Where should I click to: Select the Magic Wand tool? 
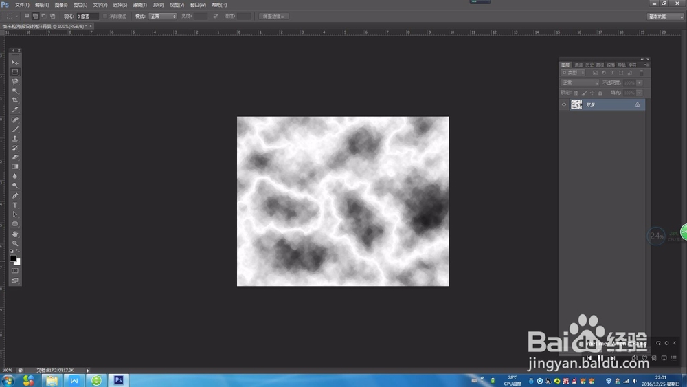(x=15, y=91)
